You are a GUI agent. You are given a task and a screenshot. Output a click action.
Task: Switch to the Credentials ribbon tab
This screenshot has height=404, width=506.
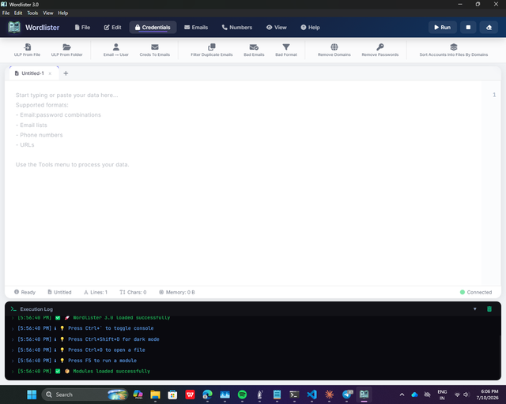pyautogui.click(x=153, y=28)
